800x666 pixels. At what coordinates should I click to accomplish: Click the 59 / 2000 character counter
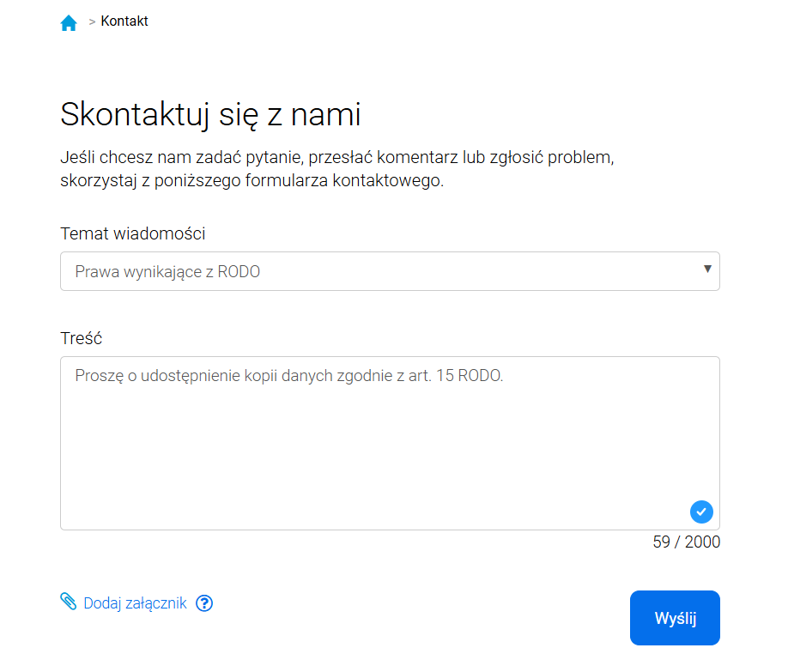click(x=685, y=542)
